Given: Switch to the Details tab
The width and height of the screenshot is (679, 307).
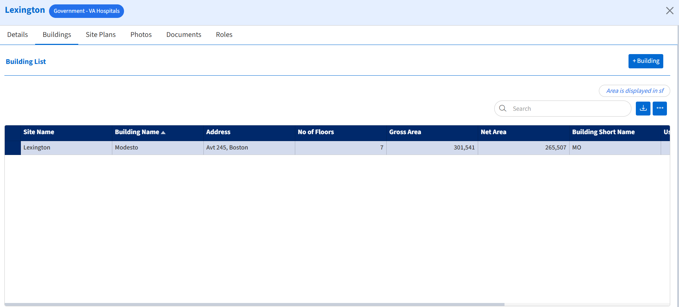Looking at the screenshot, I should coord(18,35).
